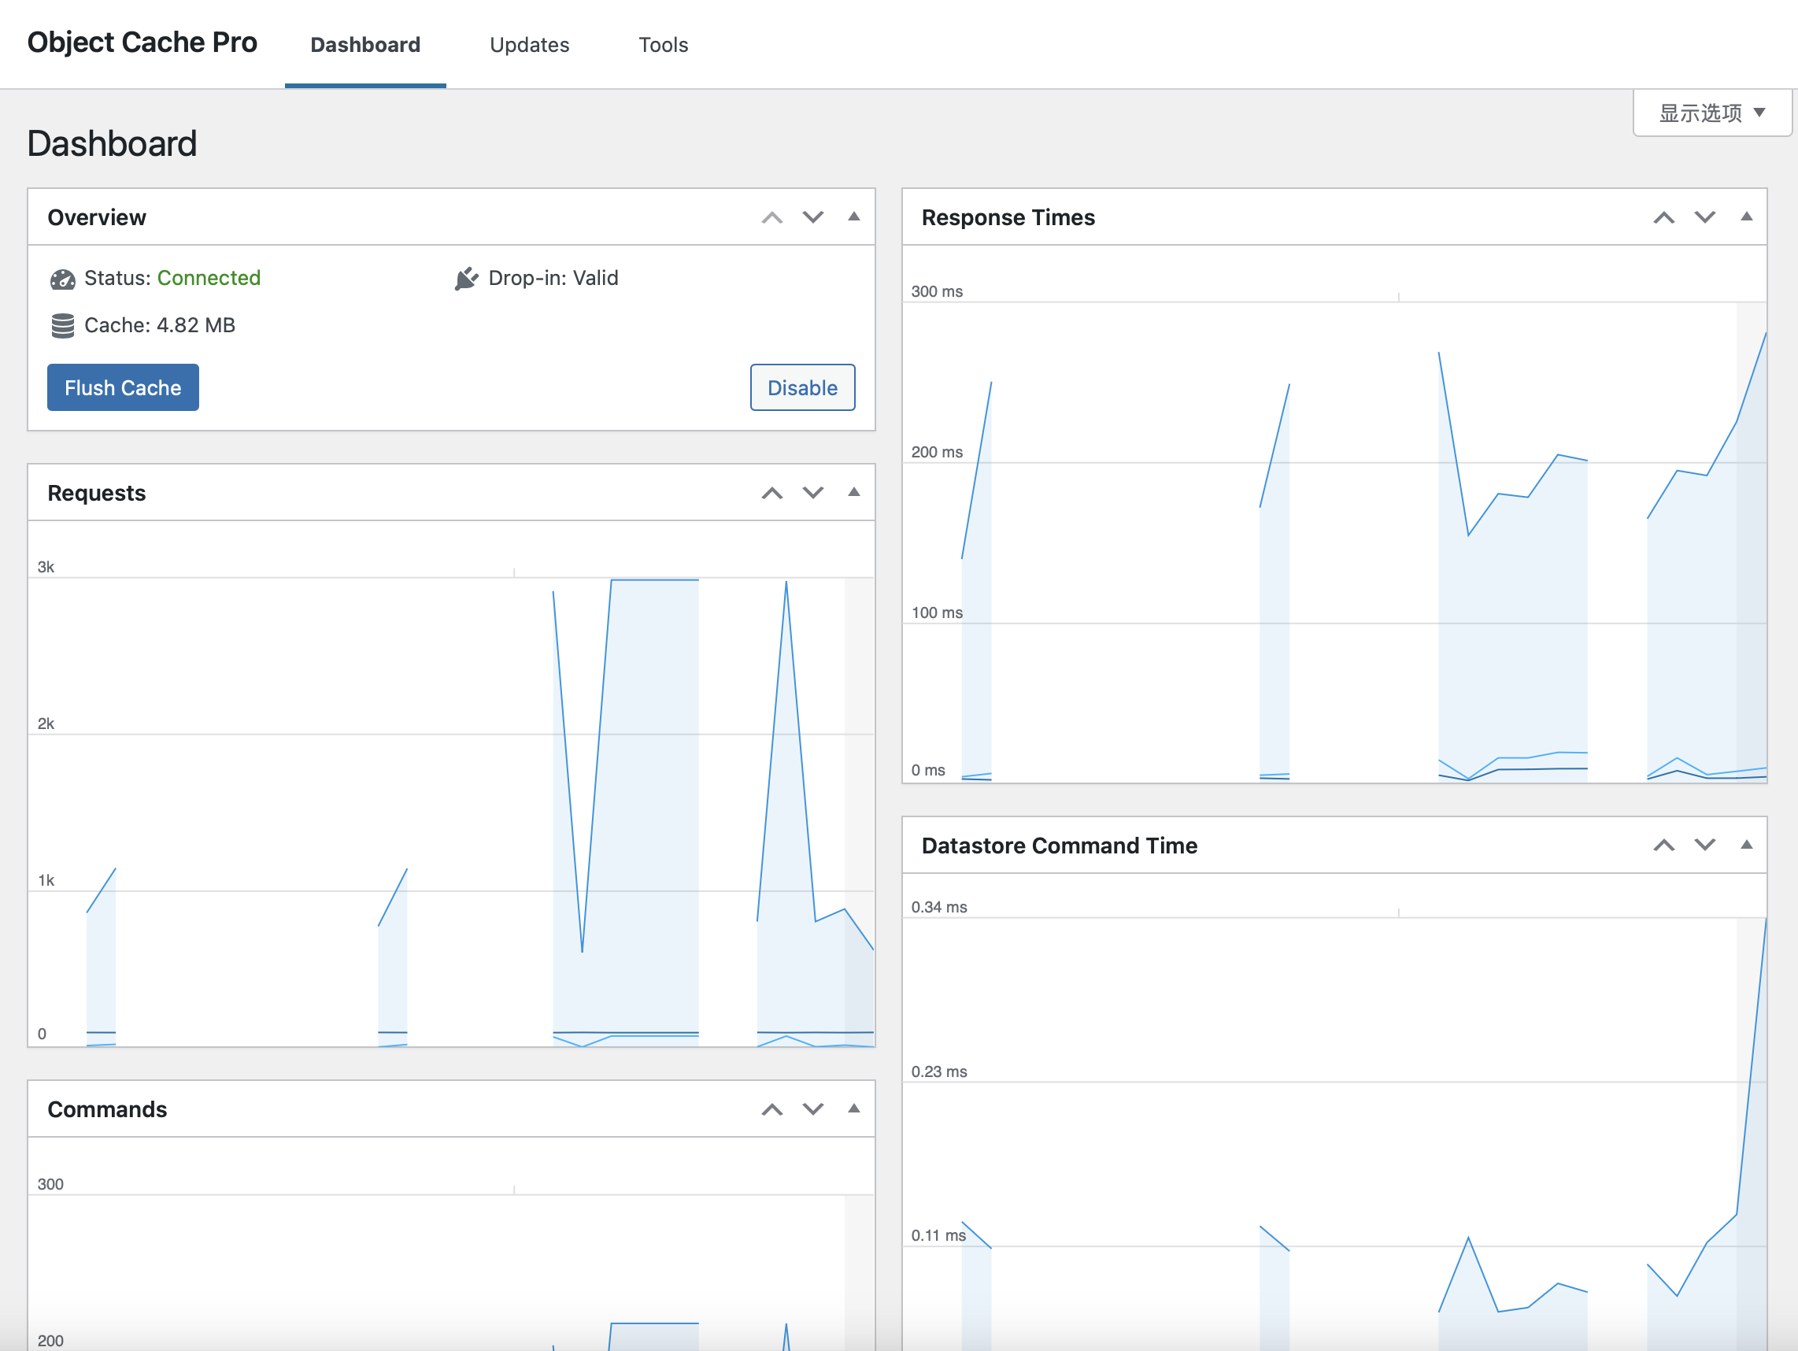Switch to the Updates tab
The image size is (1798, 1351).
(x=529, y=45)
